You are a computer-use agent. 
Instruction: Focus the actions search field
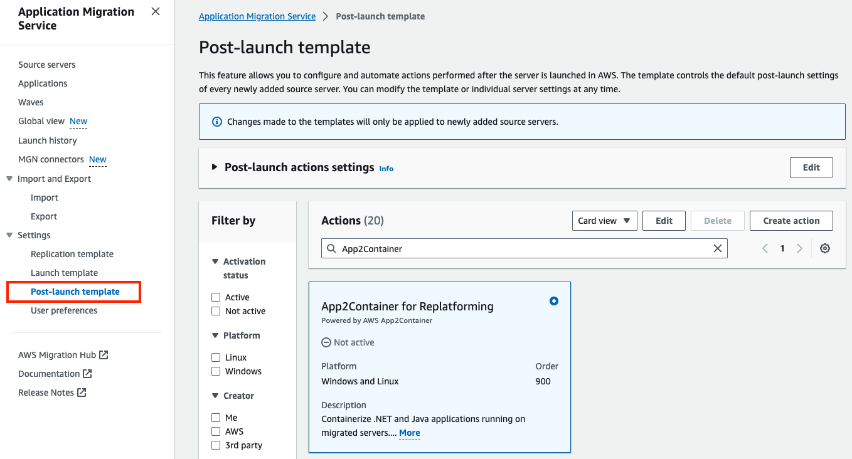pyautogui.click(x=525, y=249)
